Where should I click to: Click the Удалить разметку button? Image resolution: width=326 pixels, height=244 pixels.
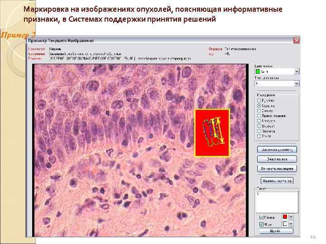(x=277, y=181)
